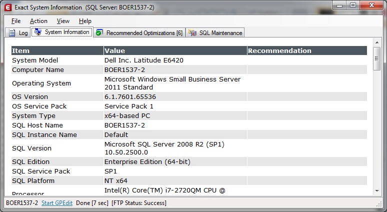Click the NT x64 value
The height and width of the screenshot is (212, 387).
point(116,180)
